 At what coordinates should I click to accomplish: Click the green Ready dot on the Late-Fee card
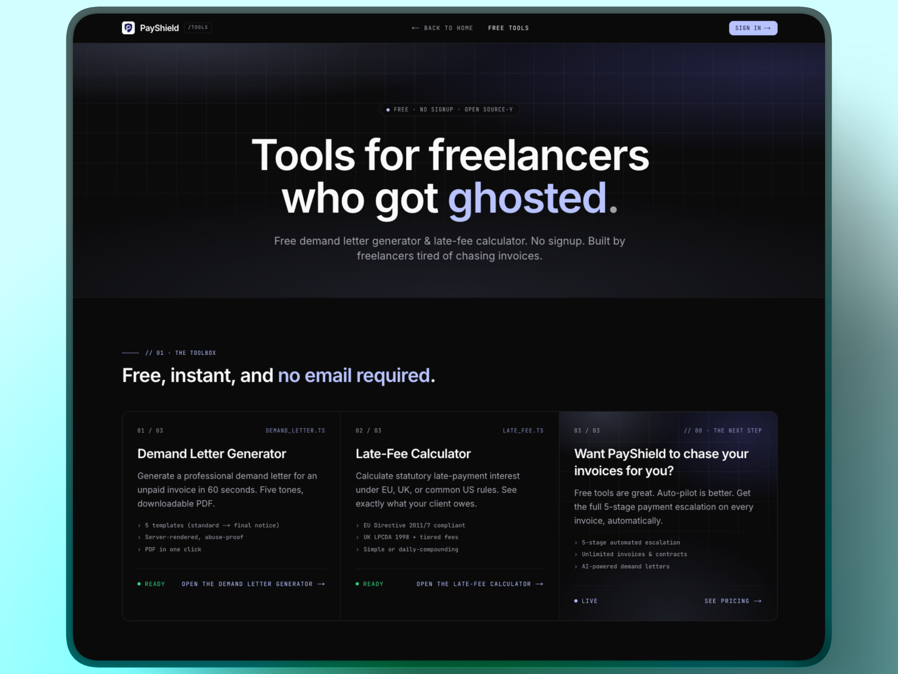pos(357,584)
